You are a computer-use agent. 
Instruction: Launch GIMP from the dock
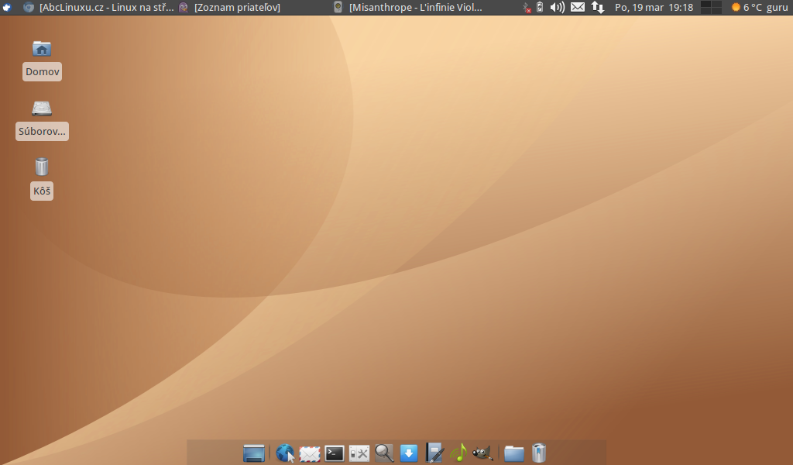[x=482, y=453]
